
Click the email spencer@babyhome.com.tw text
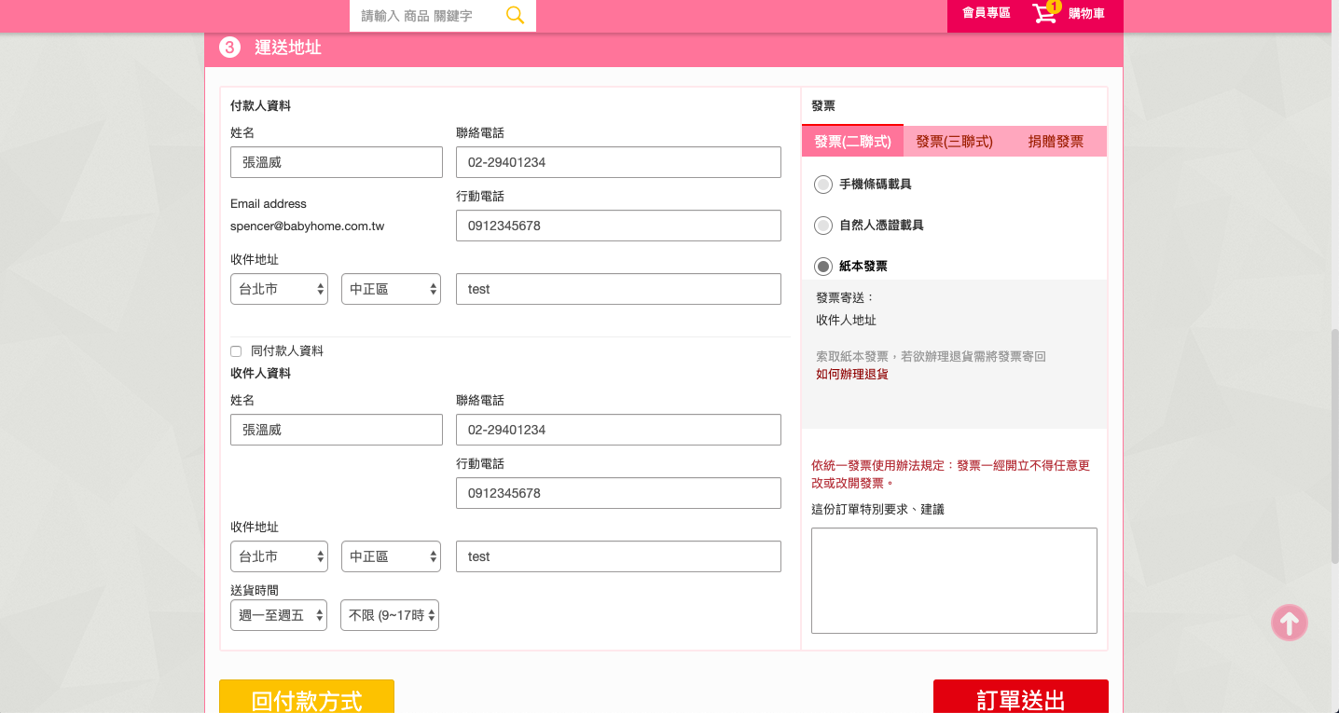[308, 226]
